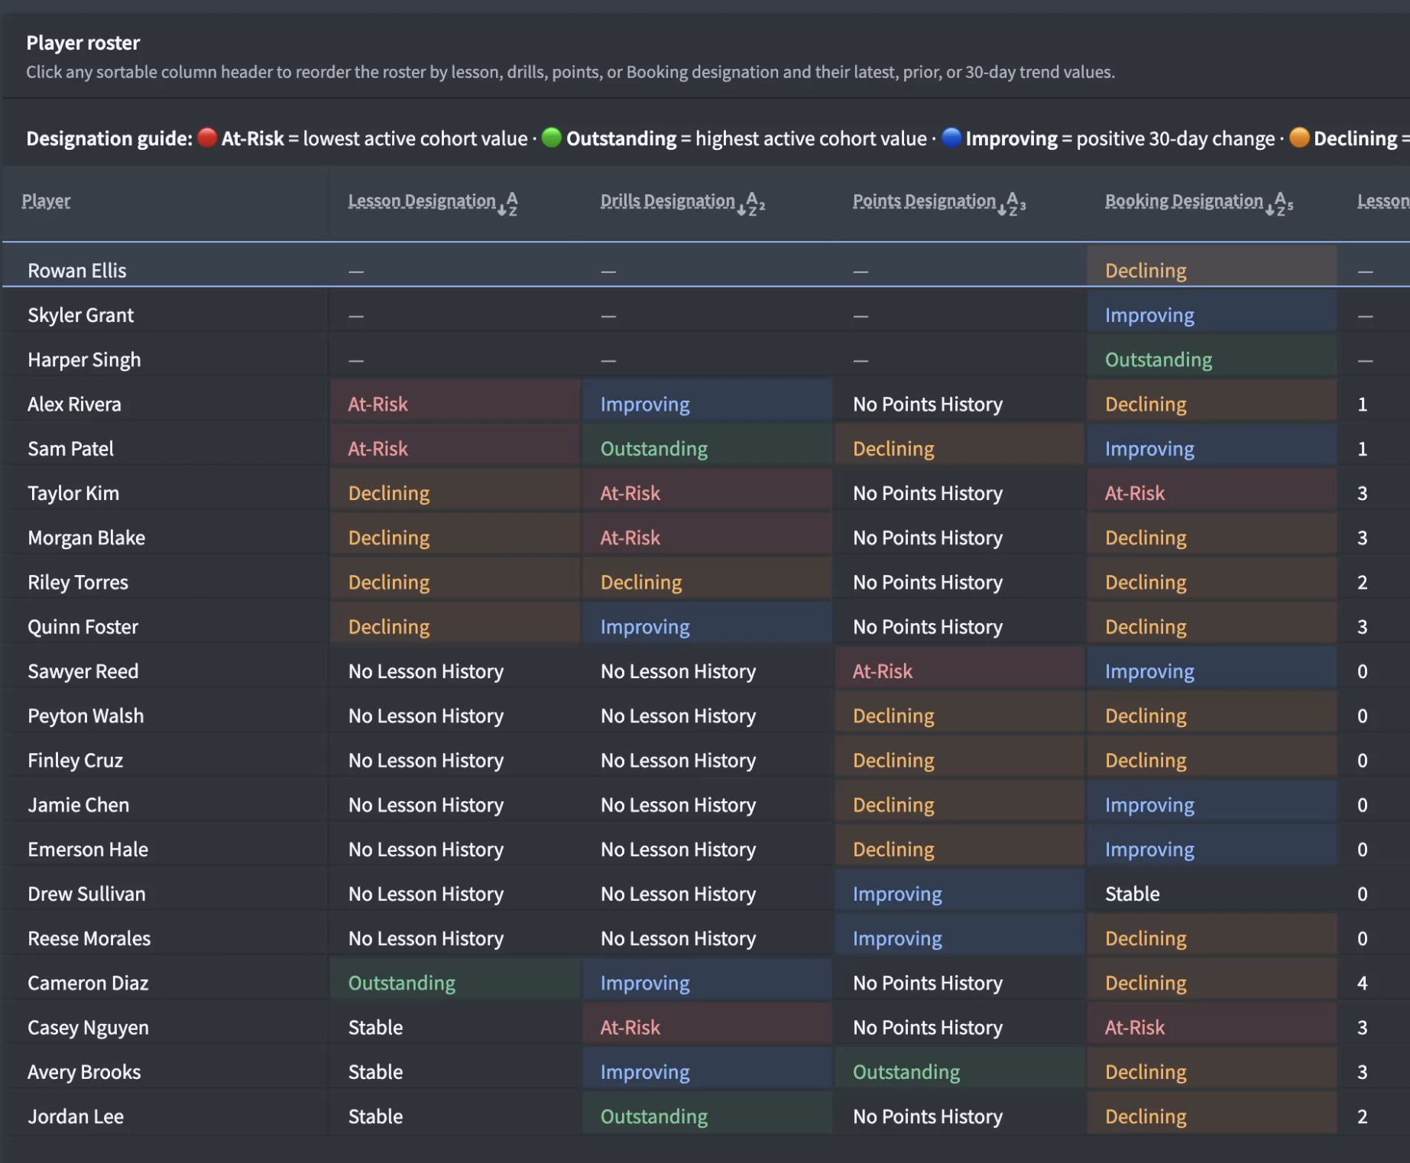This screenshot has width=1410, height=1163.
Task: Click the red At-Risk legend dot
Action: click(207, 138)
